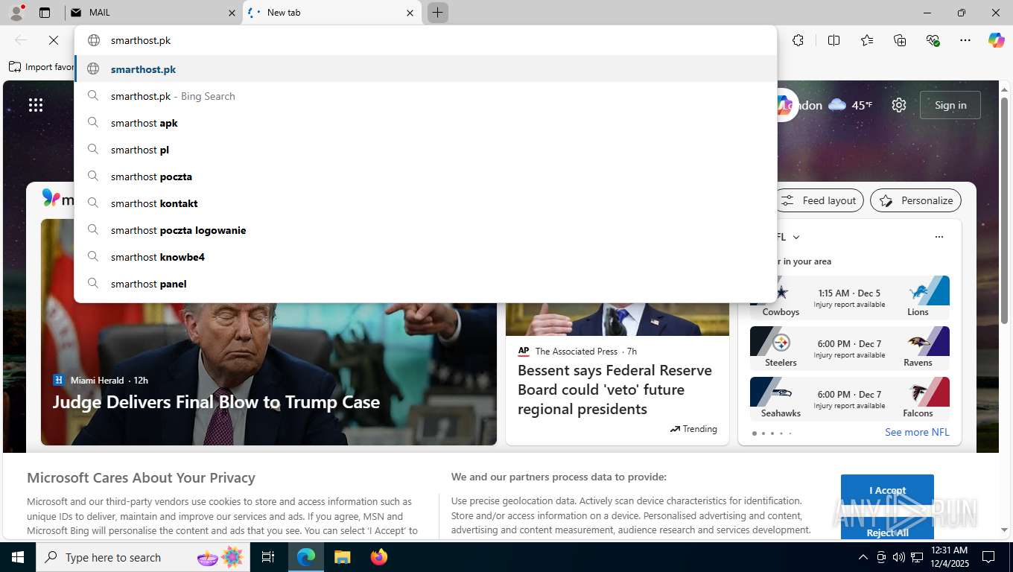Click the taskbar search box

pyautogui.click(x=142, y=557)
